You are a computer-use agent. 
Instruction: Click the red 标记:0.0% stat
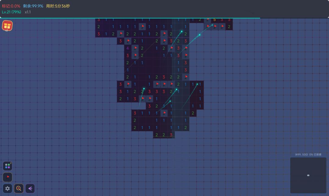pos(11,6)
